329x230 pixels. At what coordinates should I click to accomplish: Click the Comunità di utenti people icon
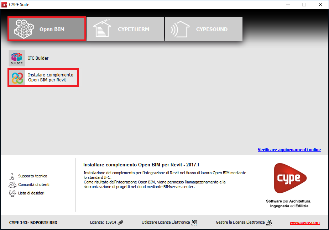12,184
